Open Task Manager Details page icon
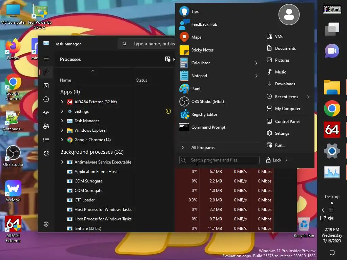The height and width of the screenshot is (260, 347). coord(46,139)
